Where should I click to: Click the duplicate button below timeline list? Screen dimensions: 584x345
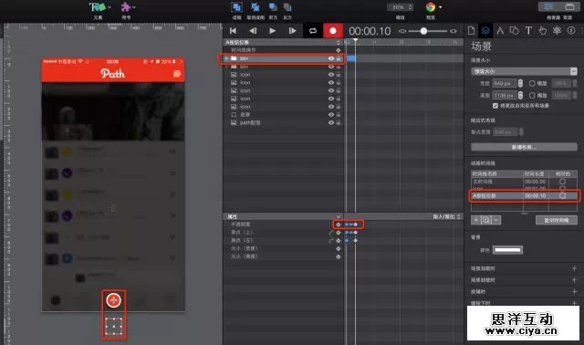click(x=485, y=220)
